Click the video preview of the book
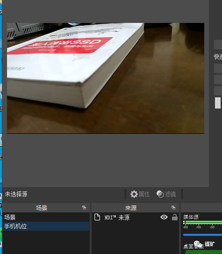 [x=106, y=78]
